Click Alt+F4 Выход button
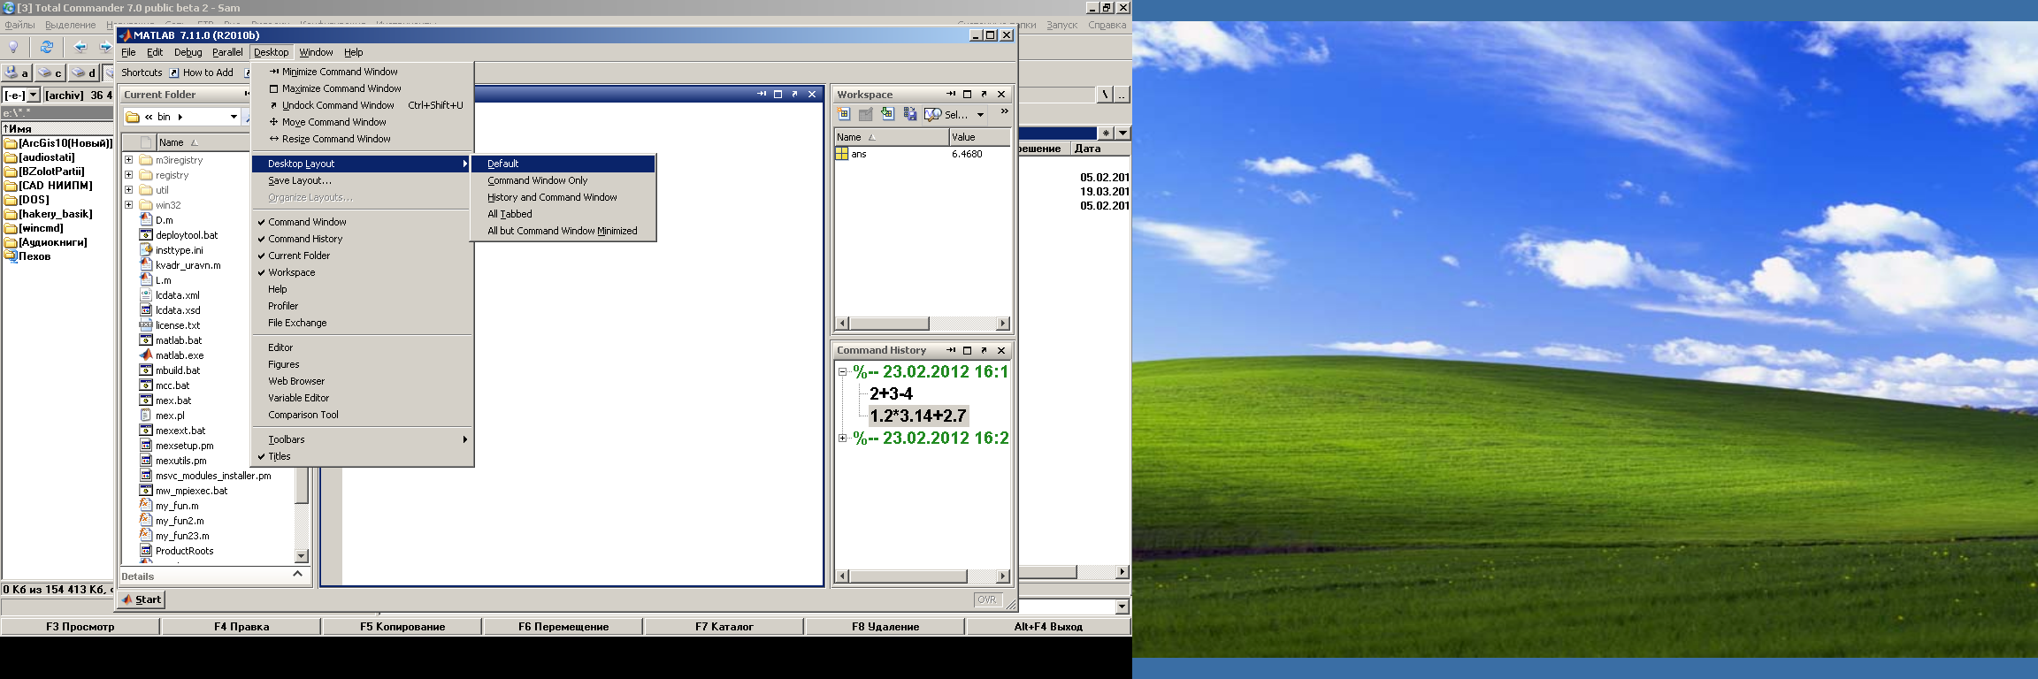2038x679 pixels. tap(1048, 626)
